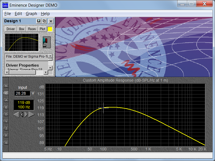The height and width of the screenshot is (161, 215).
Task: Click the speaker box type icon
Action: click(x=47, y=42)
